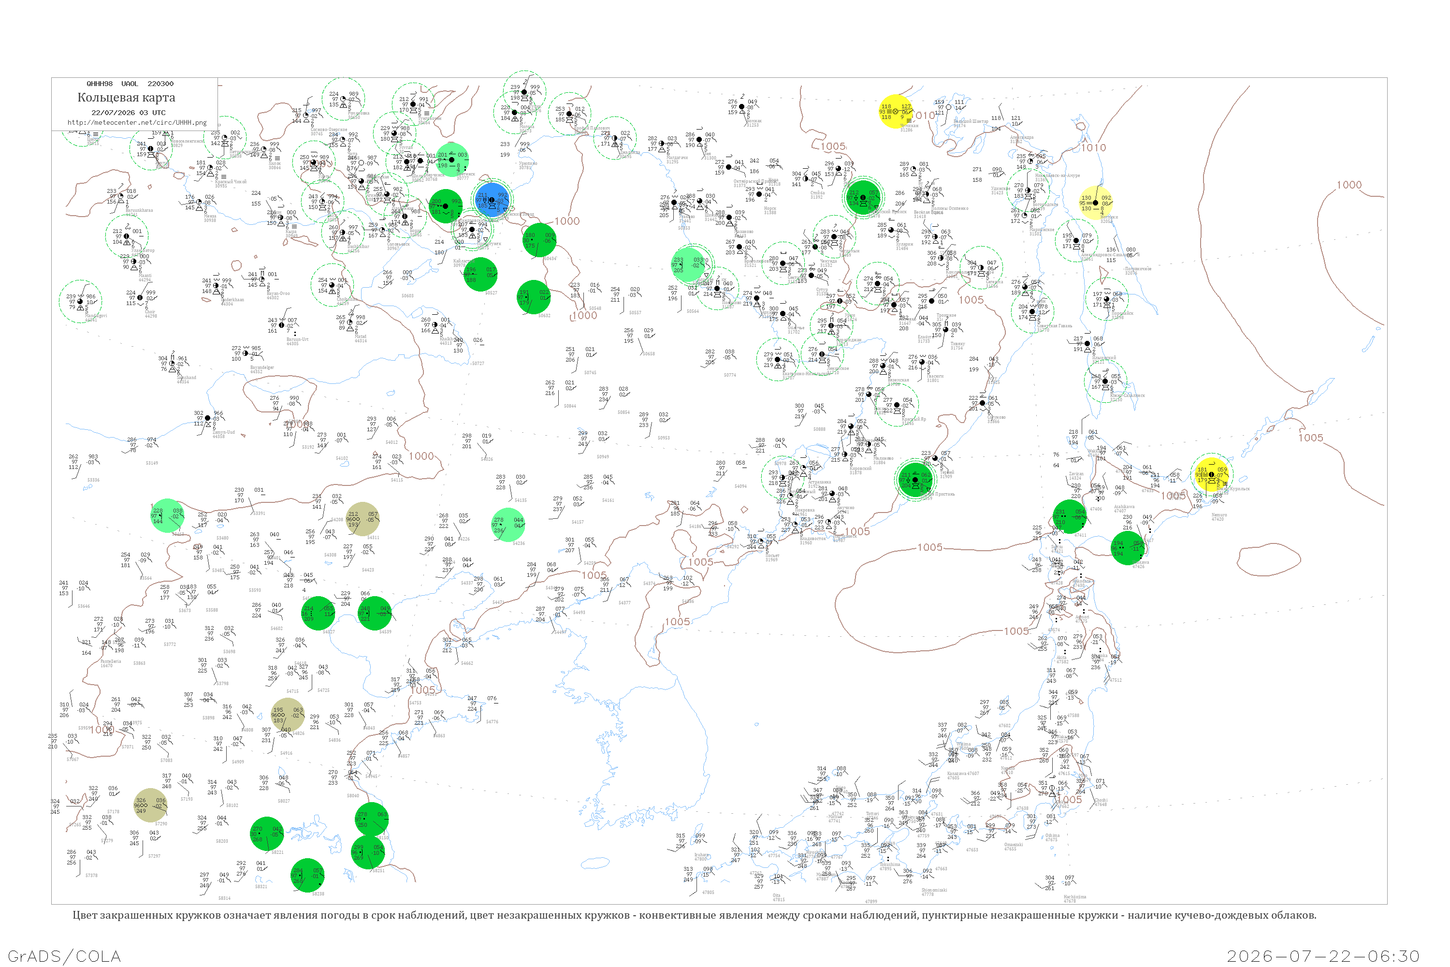1450x967 pixels.
Task: Click the 'Николаевск-на-Амуре' station label
Action: pos(1058,177)
